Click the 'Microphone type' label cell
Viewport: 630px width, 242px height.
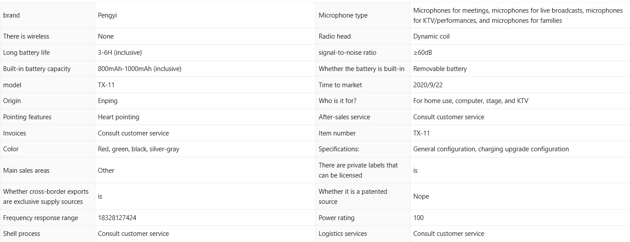(363, 15)
